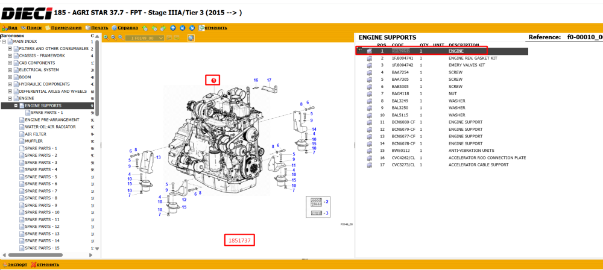
Task: Click cart icon for BCN6080-CF ENGINE SUPPORT
Action: click(x=370, y=122)
